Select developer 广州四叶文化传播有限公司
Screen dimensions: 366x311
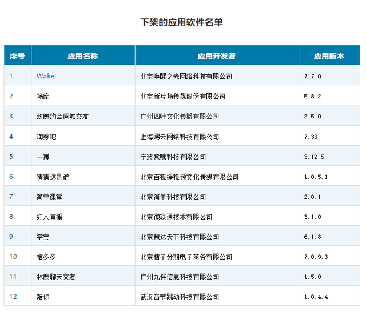[x=180, y=117]
